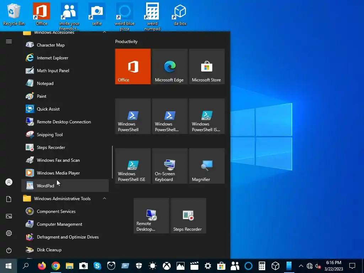Open Skype from the taskbar
The height and width of the screenshot is (273, 364).
97,266
